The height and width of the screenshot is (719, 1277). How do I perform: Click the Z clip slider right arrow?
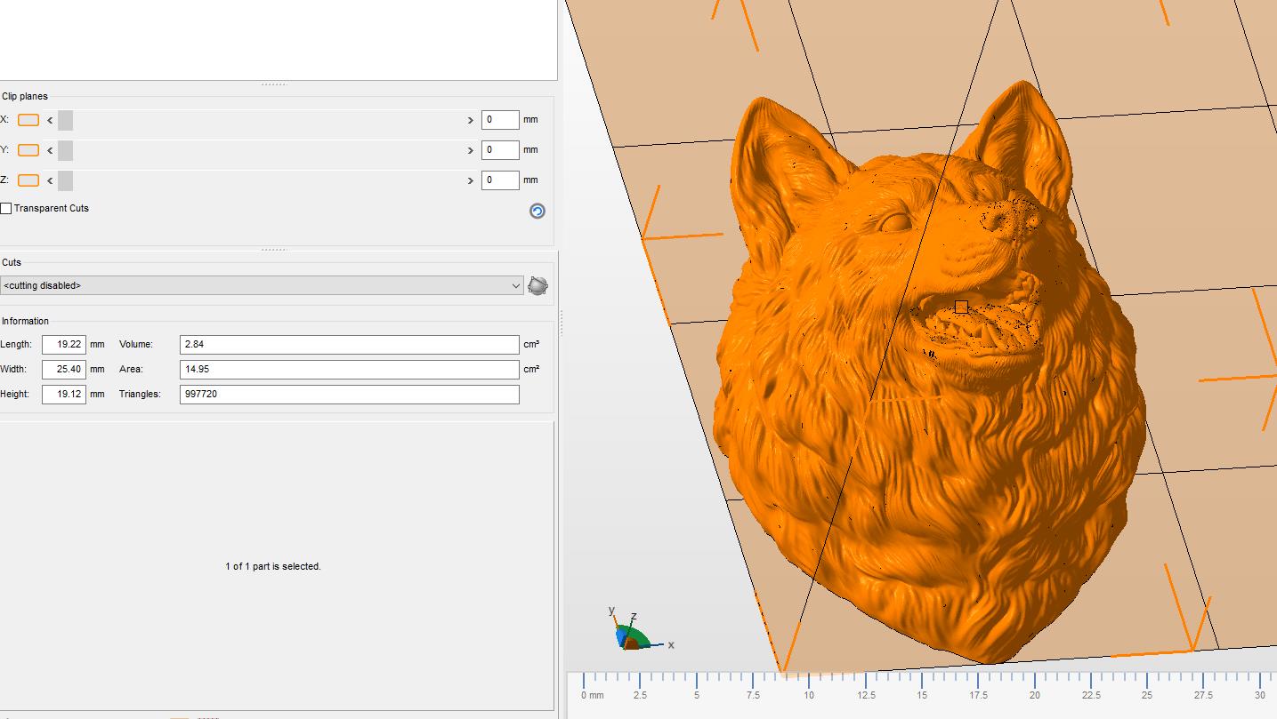[471, 180]
